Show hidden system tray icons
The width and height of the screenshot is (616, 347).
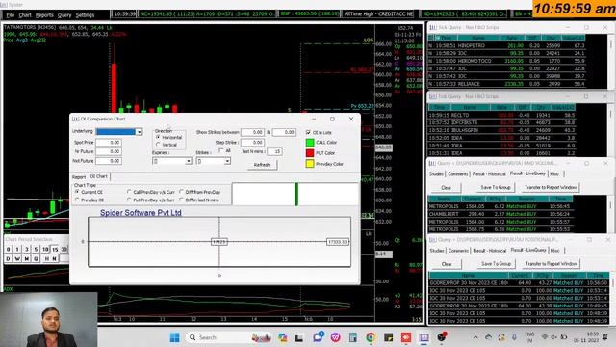pos(475,337)
